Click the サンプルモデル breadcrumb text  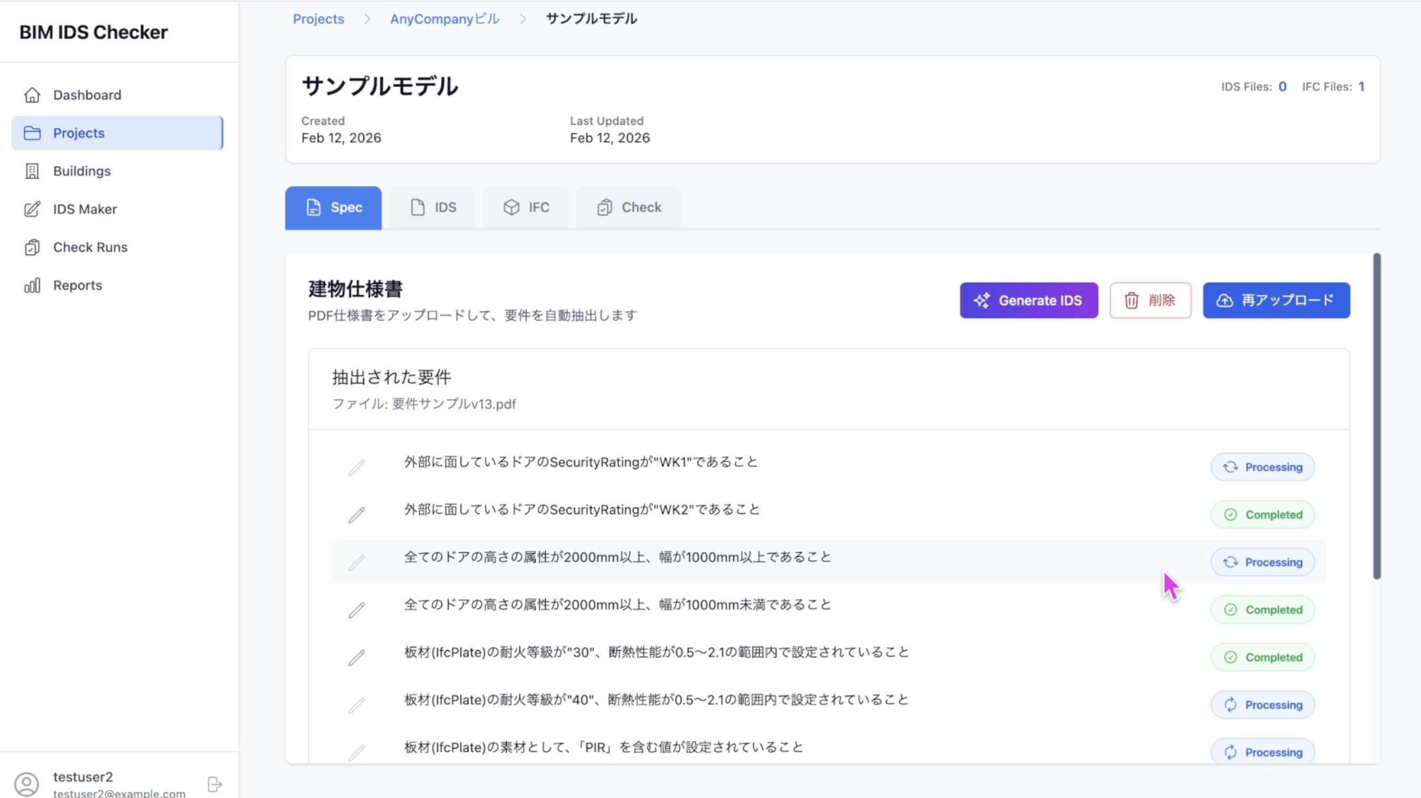591,19
